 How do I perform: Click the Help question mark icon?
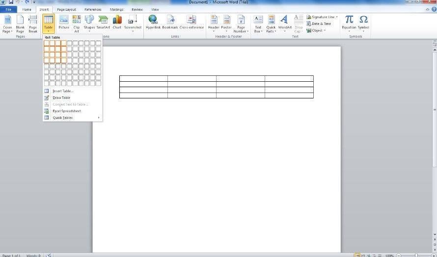(x=433, y=9)
